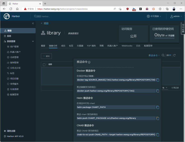The image size is (185, 142).
Task: Open the 机器人账户 project tab
Action: click(x=112, y=46)
